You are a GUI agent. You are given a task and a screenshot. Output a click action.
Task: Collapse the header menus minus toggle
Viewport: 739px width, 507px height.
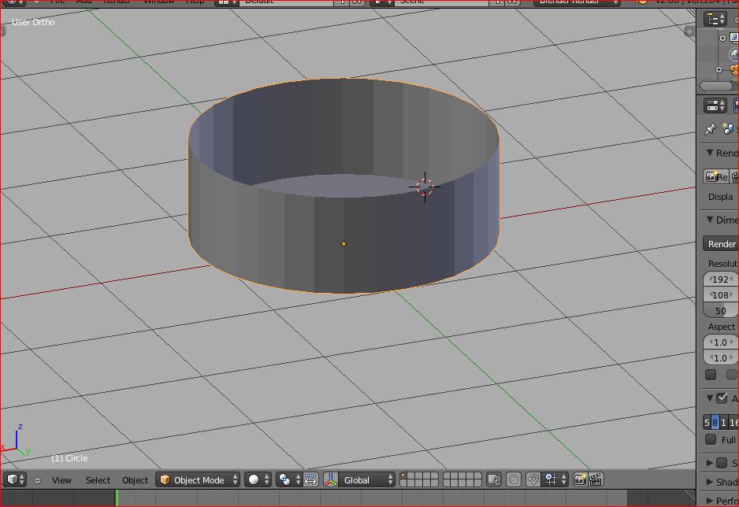pyautogui.click(x=37, y=480)
